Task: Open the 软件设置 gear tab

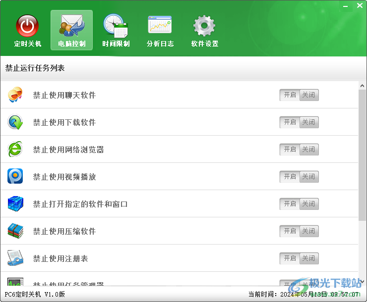Action: coord(204,30)
